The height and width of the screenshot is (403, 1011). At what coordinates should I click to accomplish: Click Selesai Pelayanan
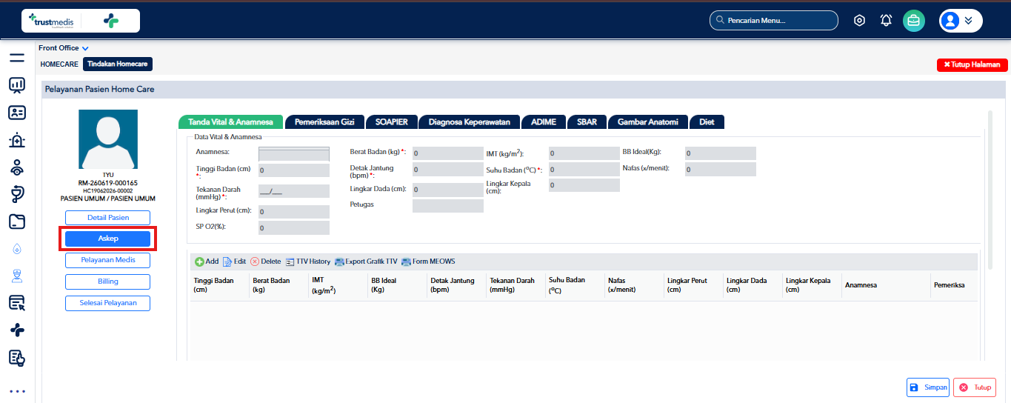tap(108, 303)
